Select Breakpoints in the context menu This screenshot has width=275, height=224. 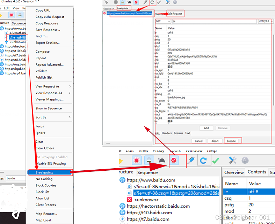click(50, 172)
